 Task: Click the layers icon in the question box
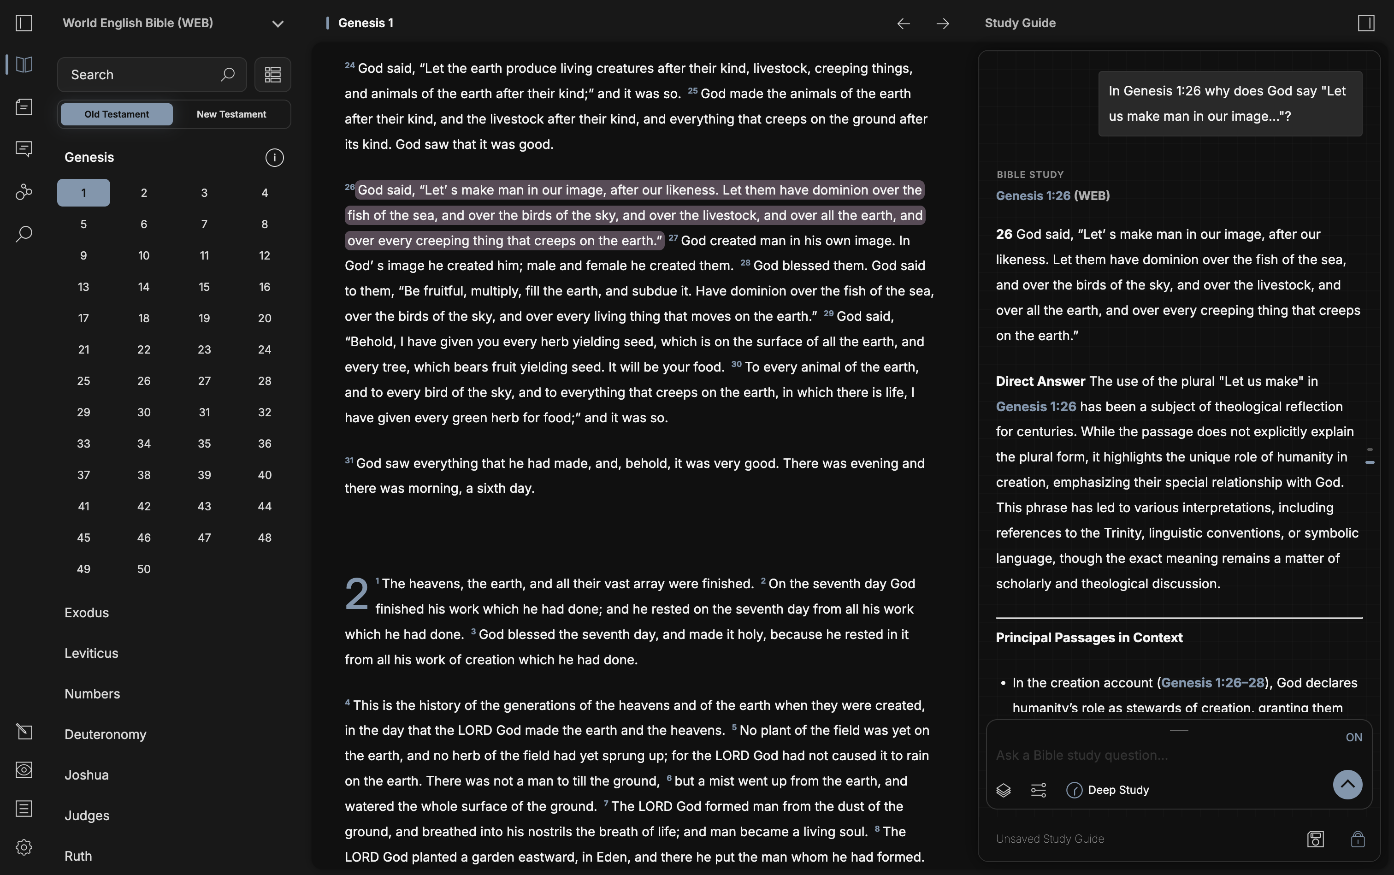(1004, 790)
